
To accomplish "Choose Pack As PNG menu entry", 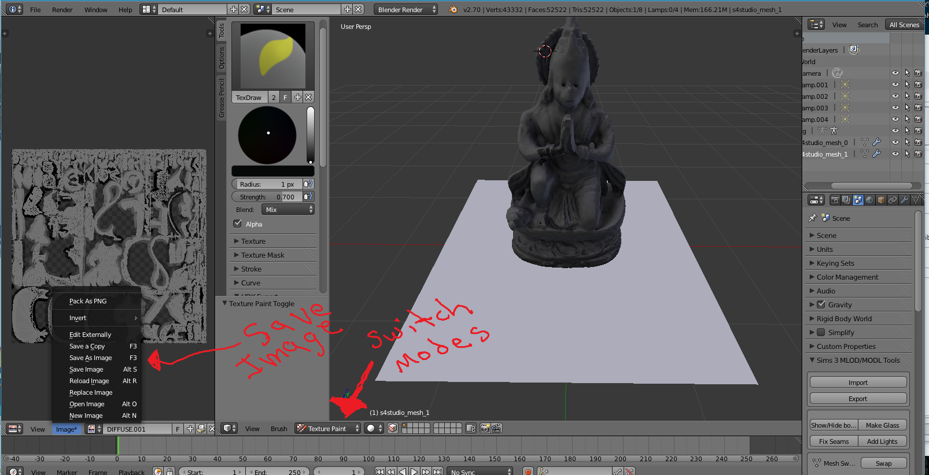I will (x=97, y=301).
